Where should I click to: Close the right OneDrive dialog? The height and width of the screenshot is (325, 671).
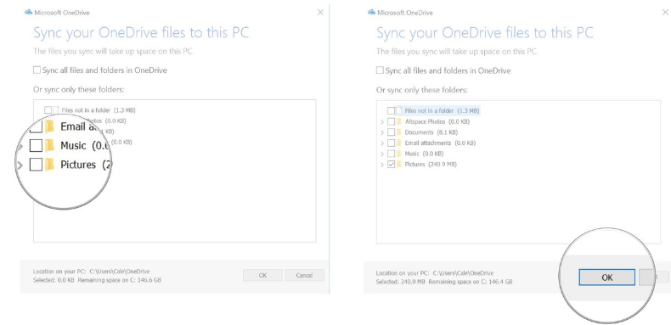click(665, 13)
